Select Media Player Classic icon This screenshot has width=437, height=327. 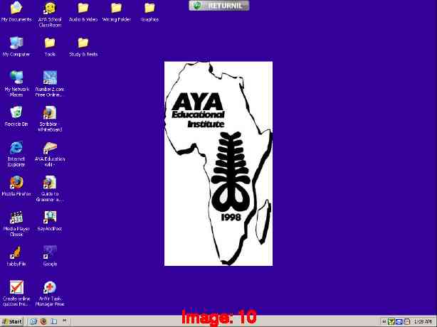click(x=16, y=223)
